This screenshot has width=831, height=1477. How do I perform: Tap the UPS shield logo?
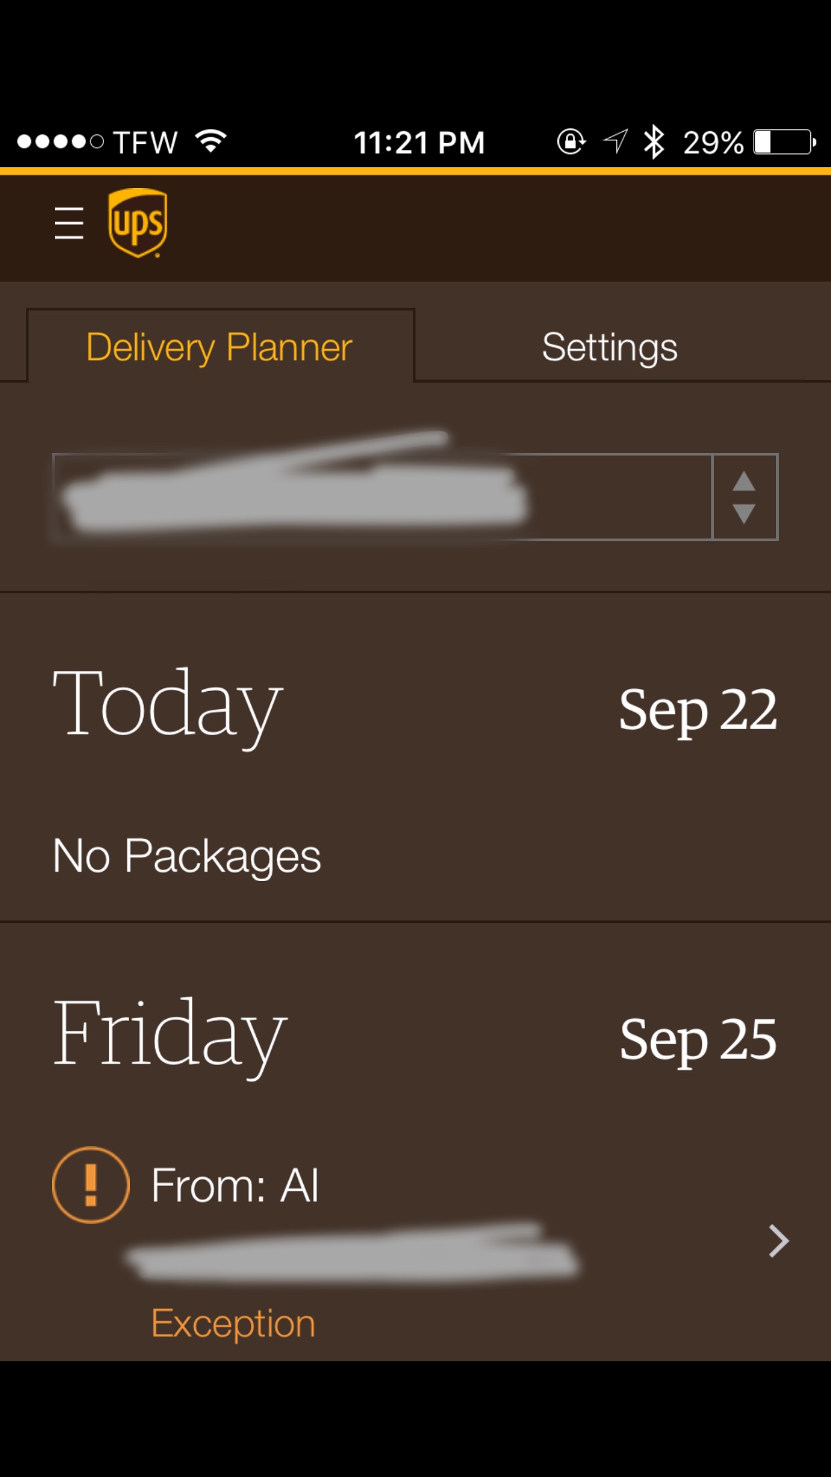[138, 223]
